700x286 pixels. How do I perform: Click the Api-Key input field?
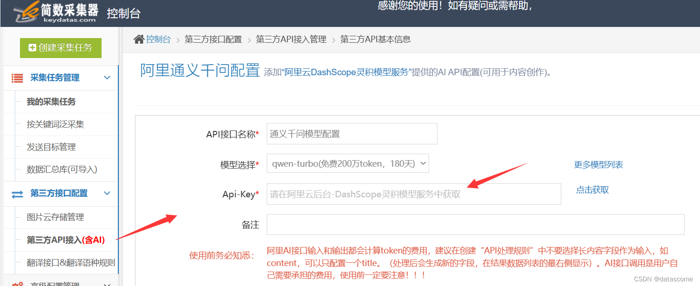coord(414,194)
